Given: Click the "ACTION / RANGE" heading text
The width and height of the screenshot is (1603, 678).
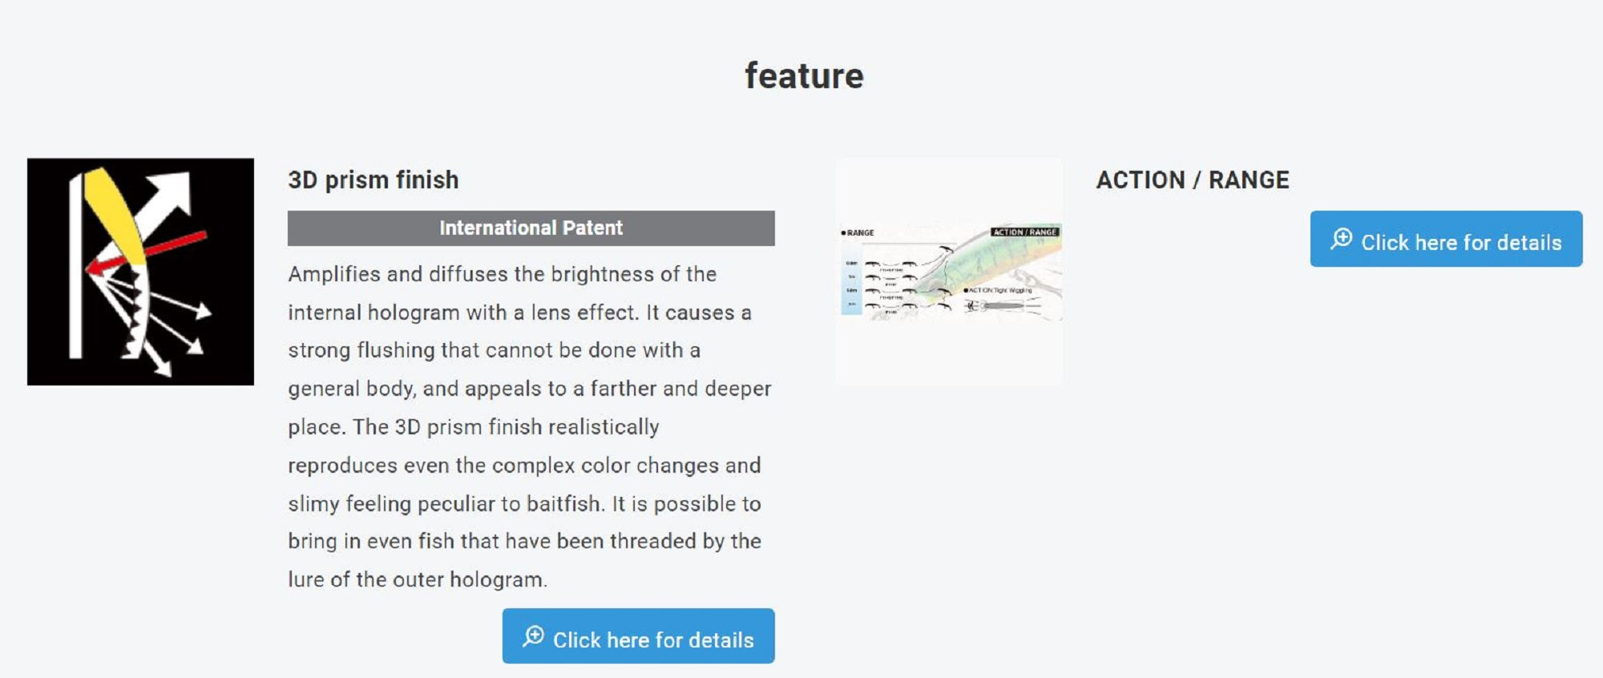Looking at the screenshot, I should coord(1193,180).
